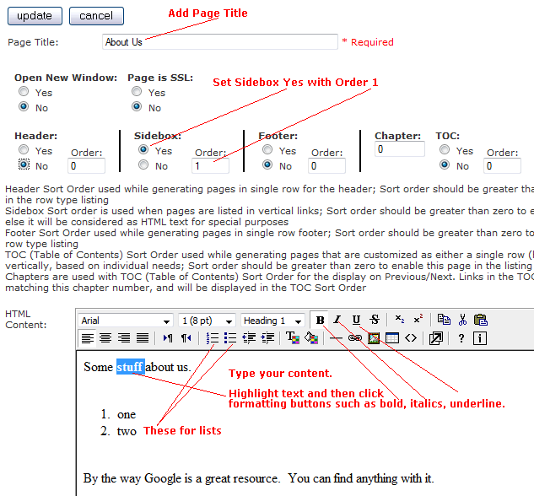Image resolution: width=534 pixels, height=496 pixels.
Task: Click the cancel button
Action: pyautogui.click(x=96, y=16)
